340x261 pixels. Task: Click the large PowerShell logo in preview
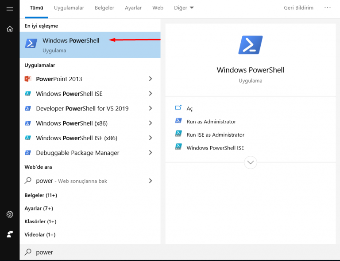[x=251, y=45]
